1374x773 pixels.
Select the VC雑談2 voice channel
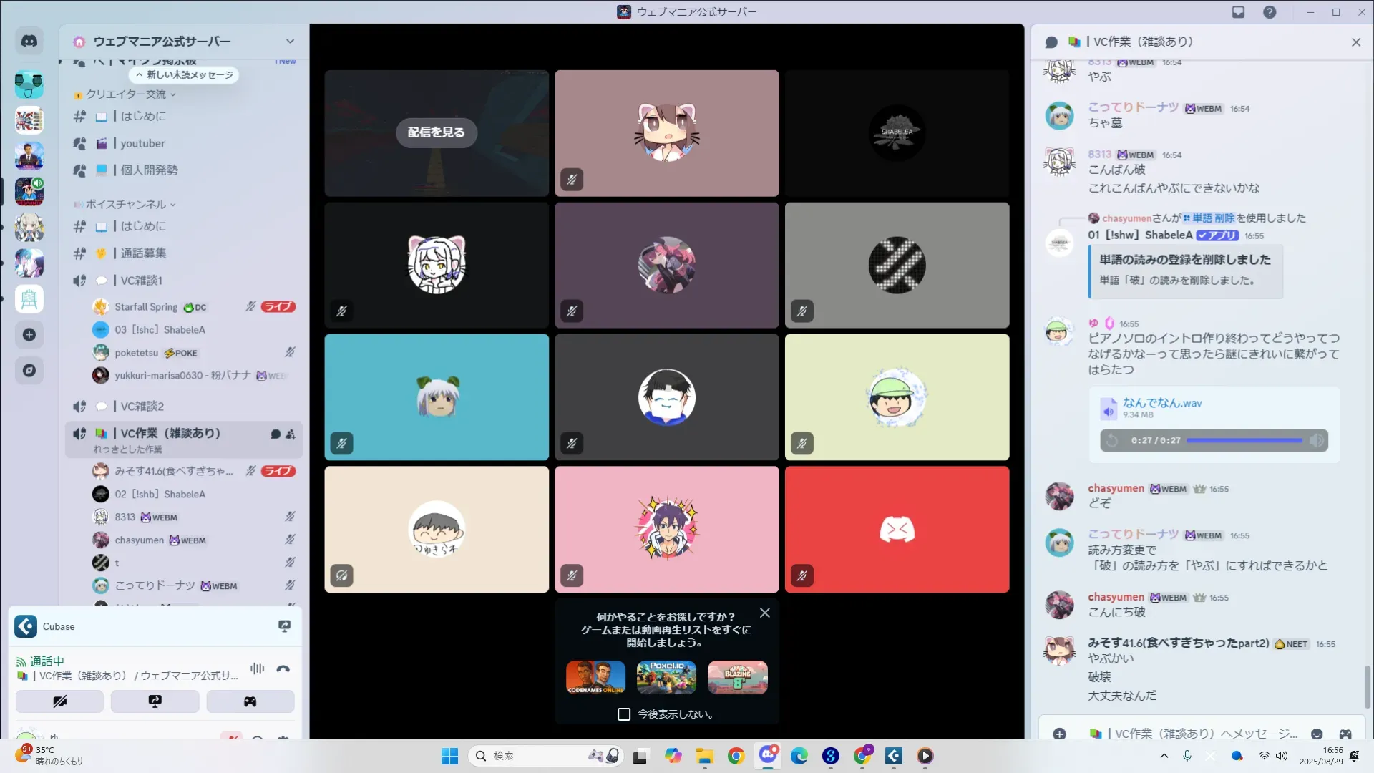142,406
